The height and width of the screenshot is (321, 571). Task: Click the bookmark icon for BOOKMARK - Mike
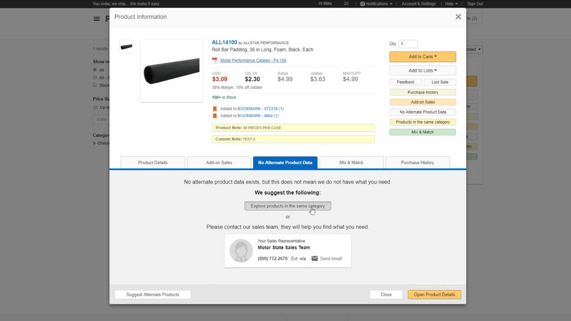point(215,116)
